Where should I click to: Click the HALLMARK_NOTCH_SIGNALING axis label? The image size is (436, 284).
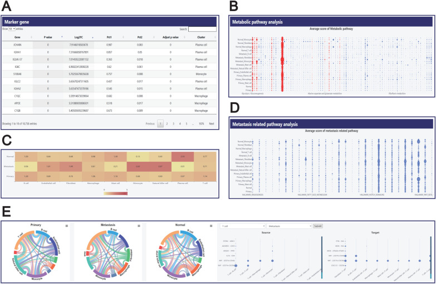coord(372,195)
